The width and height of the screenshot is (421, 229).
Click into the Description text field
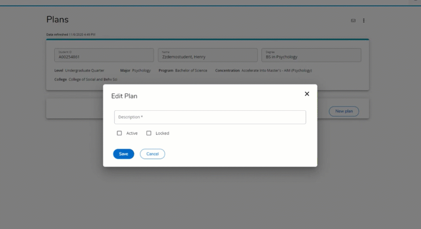[210, 117]
